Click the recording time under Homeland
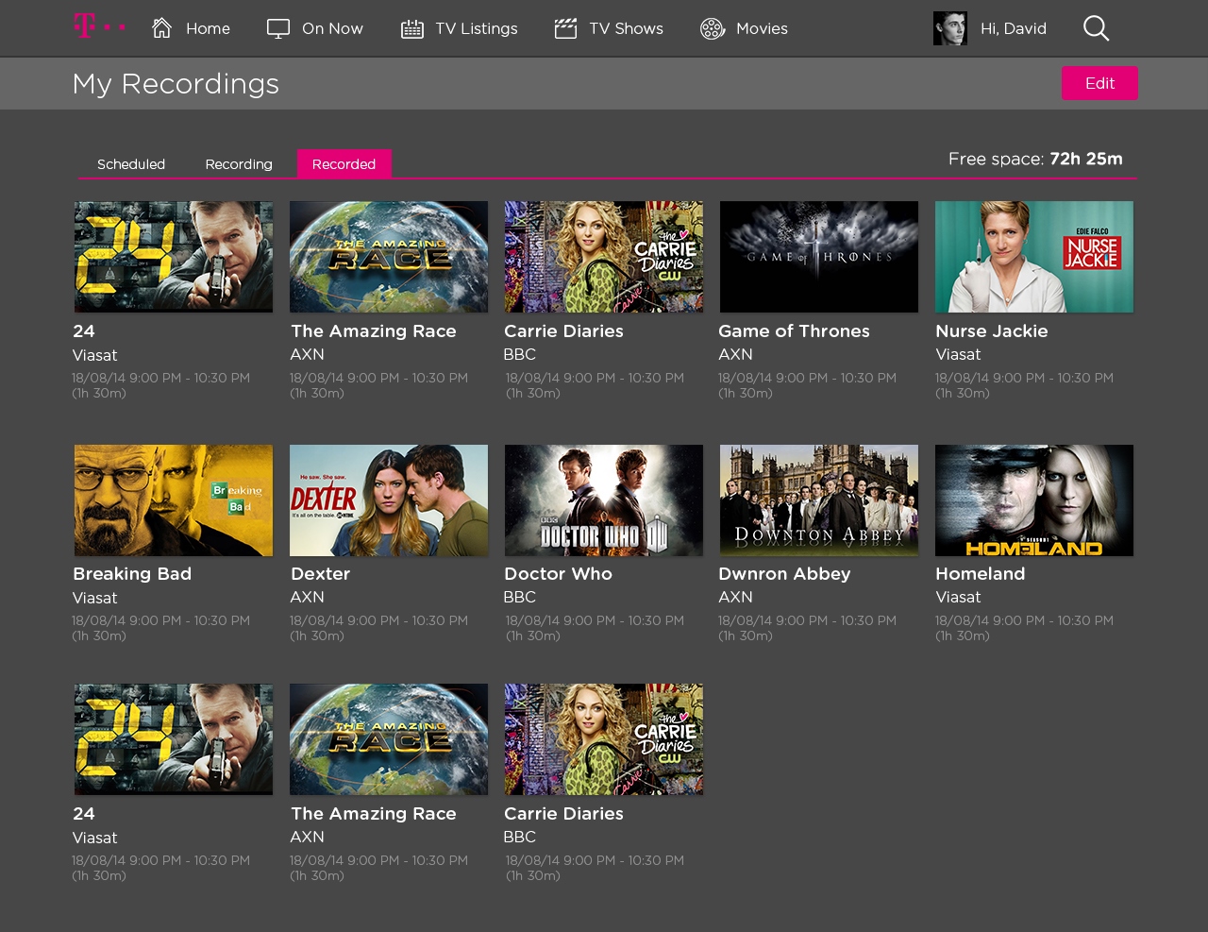Viewport: 1208px width, 932px height. point(1024,628)
